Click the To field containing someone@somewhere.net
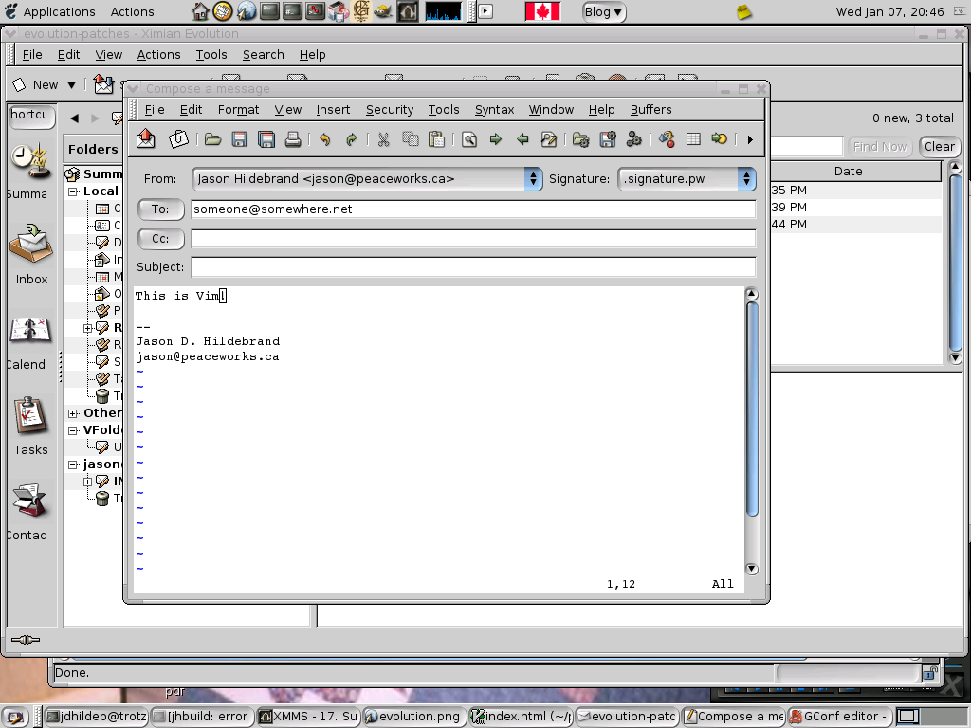 tap(473, 209)
